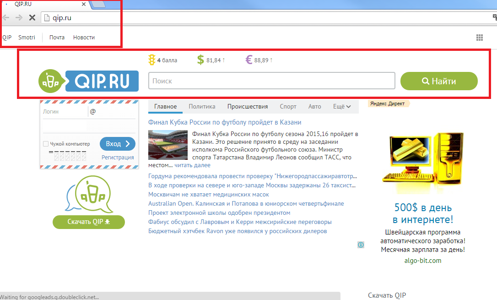The width and height of the screenshot is (497, 300).
Task: View the dollar rate 81,84
Action: tap(211, 60)
